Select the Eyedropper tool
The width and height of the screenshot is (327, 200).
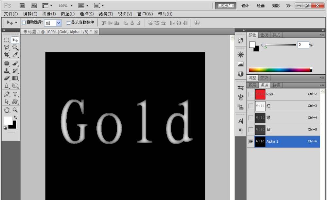pyautogui.click(x=15, y=55)
